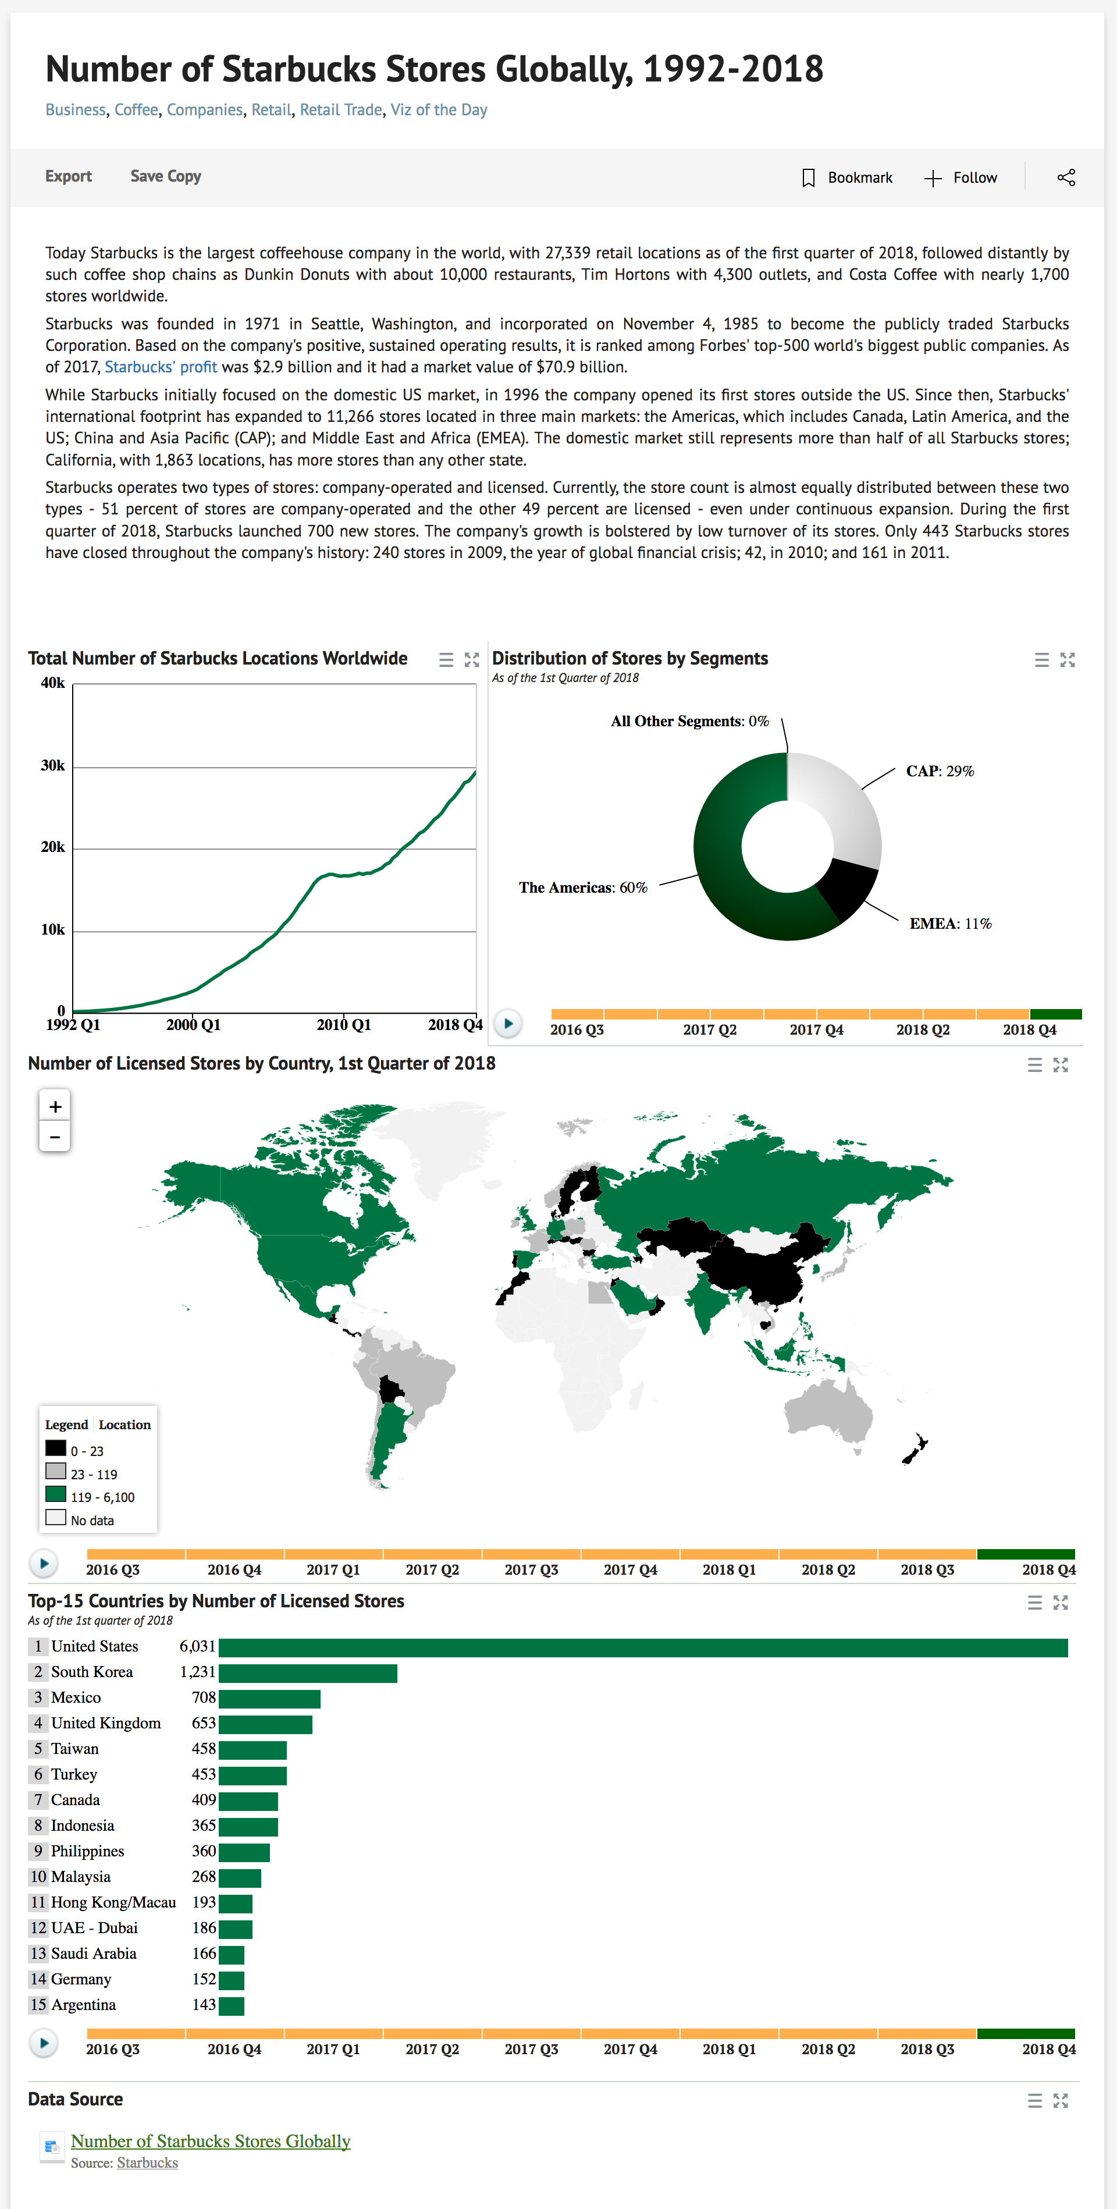Open the Starbucks source link
This screenshot has height=2209, width=1117.
147,2162
